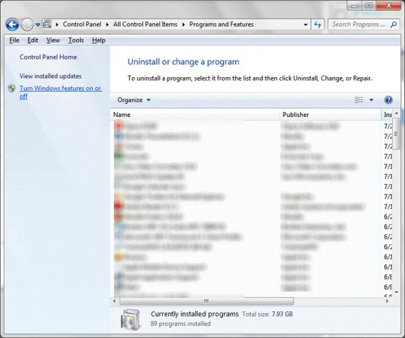Expand the address bar history dropdown

click(305, 25)
